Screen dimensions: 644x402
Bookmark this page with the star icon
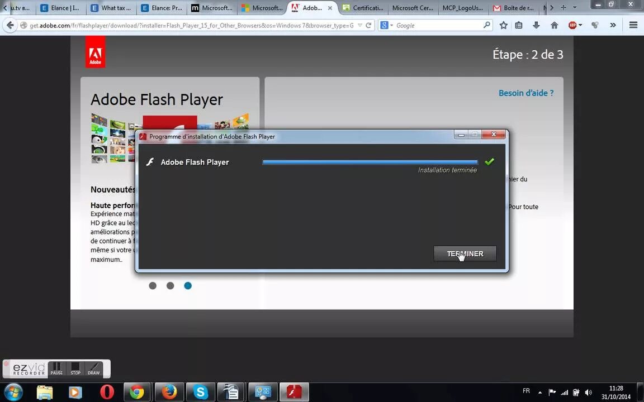click(504, 26)
